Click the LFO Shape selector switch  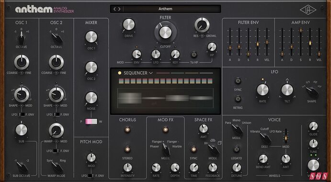click(312, 91)
